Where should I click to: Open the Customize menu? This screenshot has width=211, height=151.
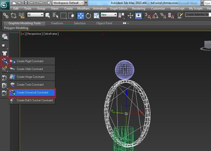point(158,8)
